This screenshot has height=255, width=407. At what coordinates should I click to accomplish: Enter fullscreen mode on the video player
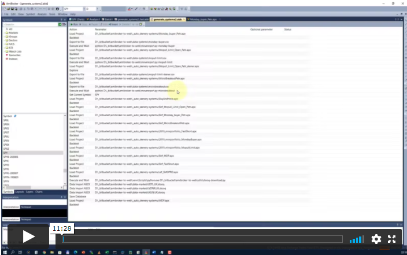point(391,239)
